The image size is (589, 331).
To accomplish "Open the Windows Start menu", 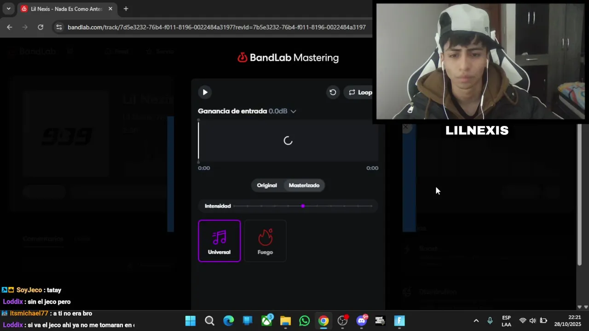I will coord(191,321).
